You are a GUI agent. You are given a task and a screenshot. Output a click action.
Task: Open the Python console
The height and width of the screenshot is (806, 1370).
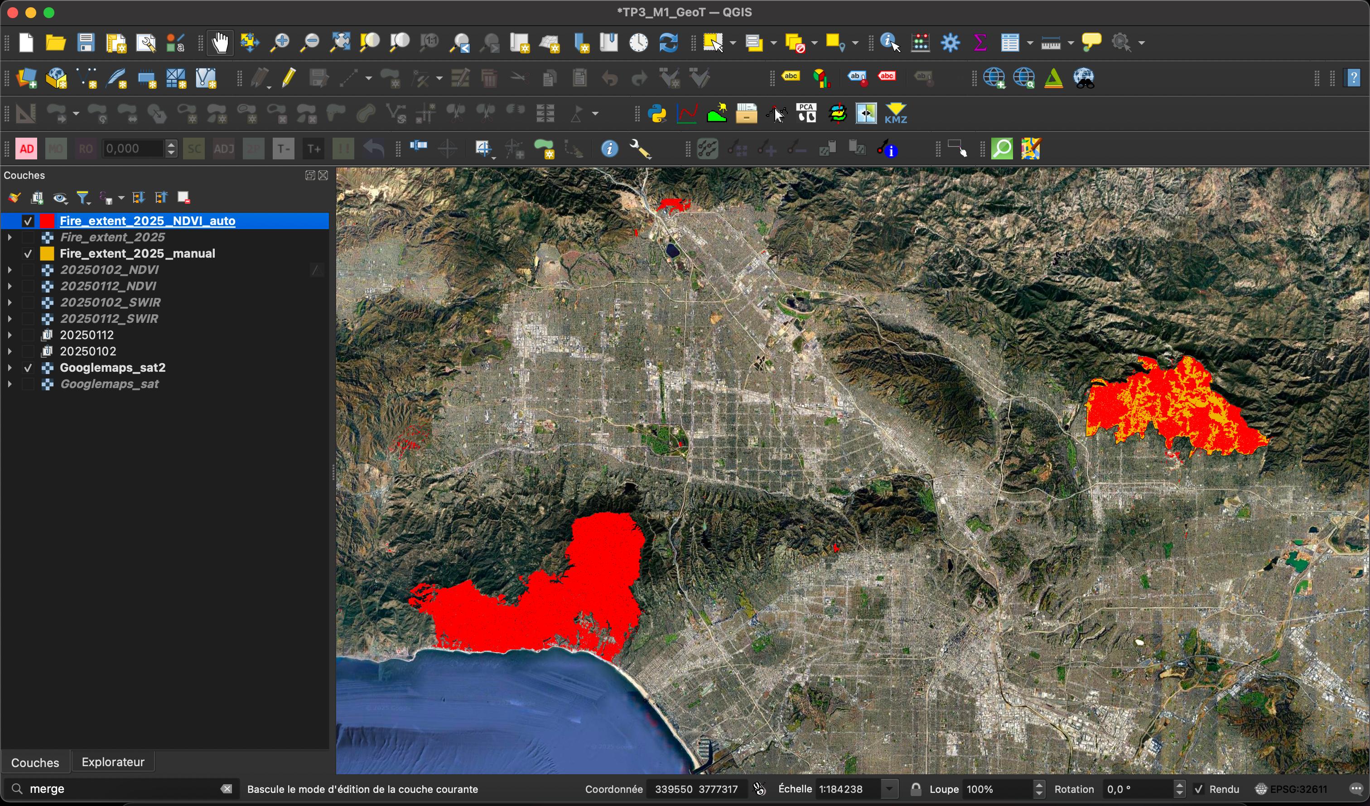[x=657, y=114]
